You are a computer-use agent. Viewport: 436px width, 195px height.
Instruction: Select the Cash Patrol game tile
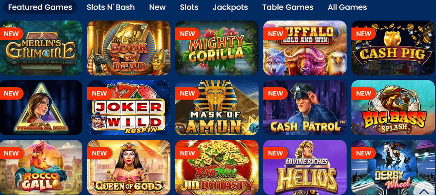click(x=305, y=107)
